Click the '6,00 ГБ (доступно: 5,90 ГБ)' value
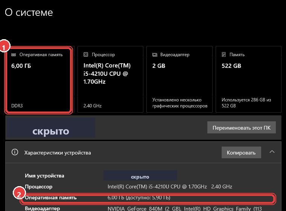The height and width of the screenshot is (211, 286). coord(139,197)
